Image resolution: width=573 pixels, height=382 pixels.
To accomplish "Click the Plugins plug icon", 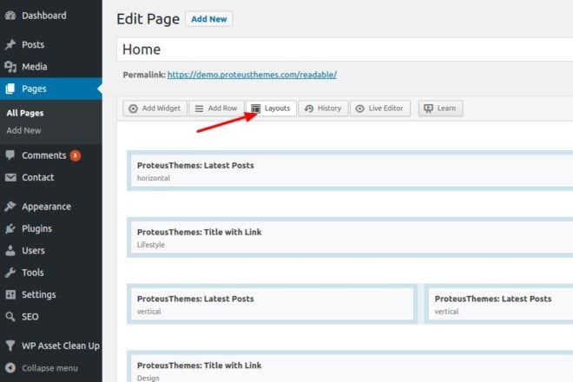I will coord(10,228).
